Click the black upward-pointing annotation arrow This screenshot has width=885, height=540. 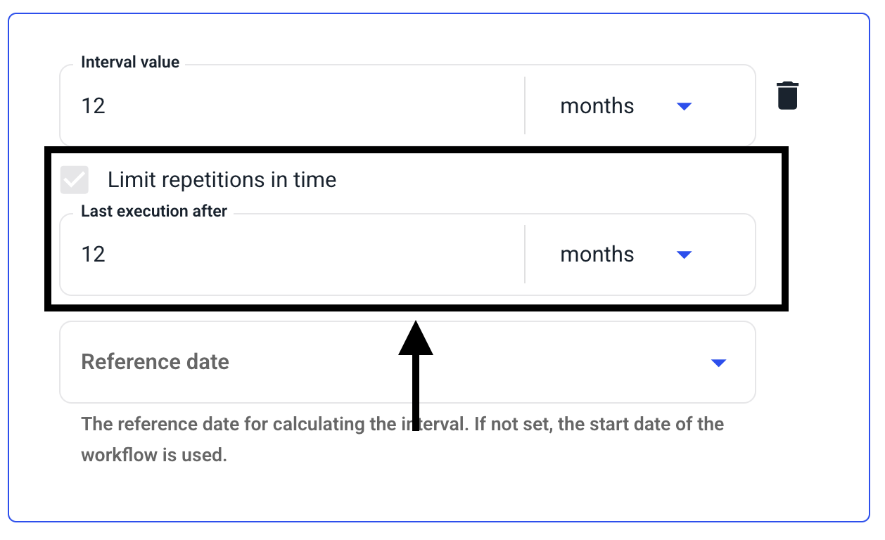click(x=416, y=375)
